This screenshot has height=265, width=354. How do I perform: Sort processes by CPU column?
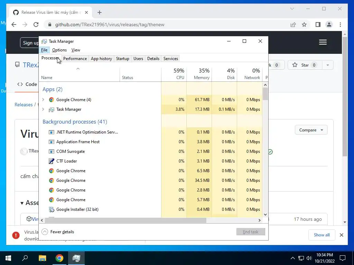tap(174, 74)
